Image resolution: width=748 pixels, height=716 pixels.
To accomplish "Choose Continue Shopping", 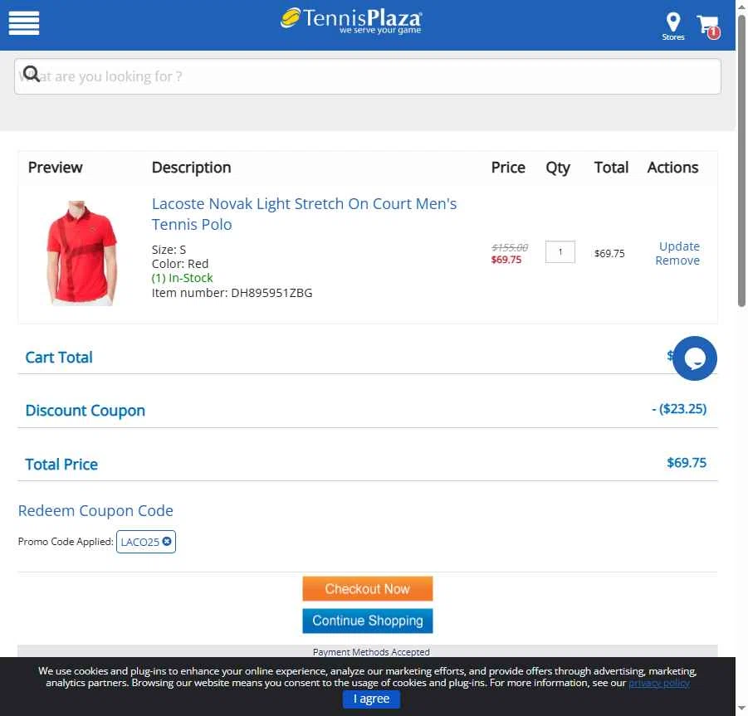I will coord(367,621).
